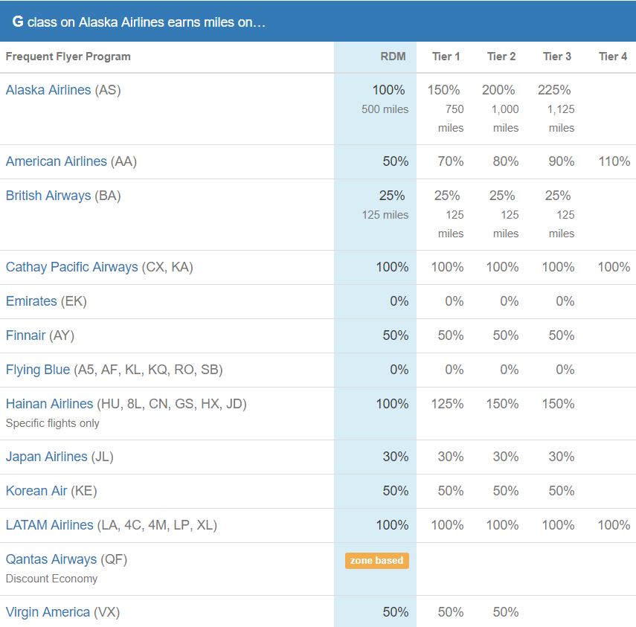Screen dimensions: 636x627
Task: Click the Korean Air (KE) link
Action: click(36, 491)
